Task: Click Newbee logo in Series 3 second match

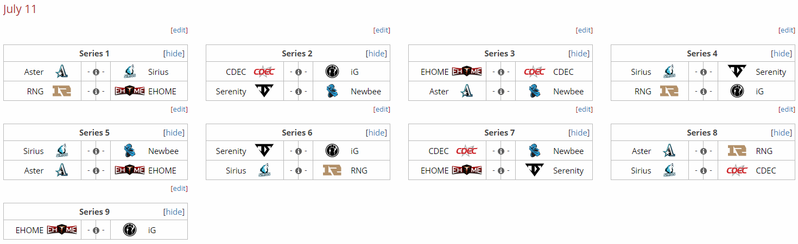Action: tap(535, 91)
